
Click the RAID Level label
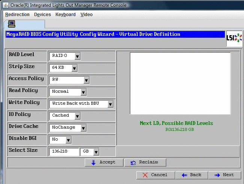[x=21, y=54]
